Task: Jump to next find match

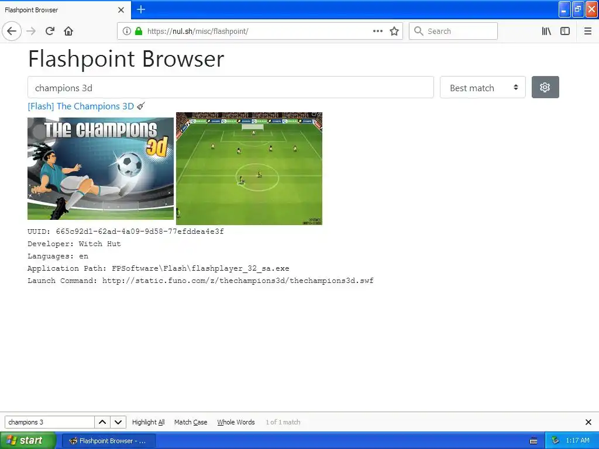Action: coord(118,422)
